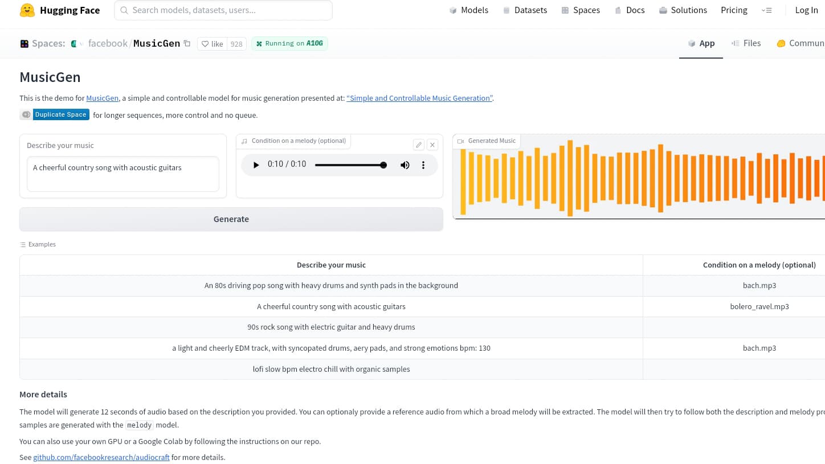
Task: Open the Pricing page link
Action: click(x=734, y=10)
